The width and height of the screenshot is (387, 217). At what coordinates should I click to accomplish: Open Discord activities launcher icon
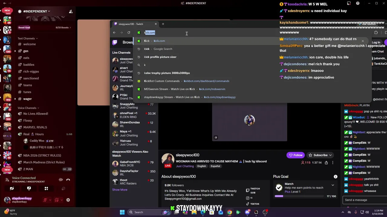pyautogui.click(x=46, y=188)
